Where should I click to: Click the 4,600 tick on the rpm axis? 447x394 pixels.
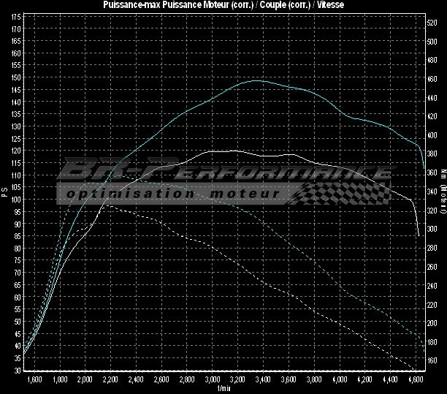coord(415,380)
